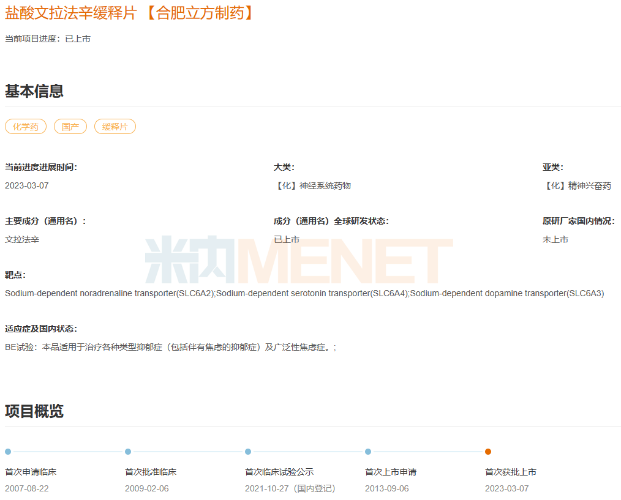
Task: Click the 化学药 tag
Action: click(26, 127)
